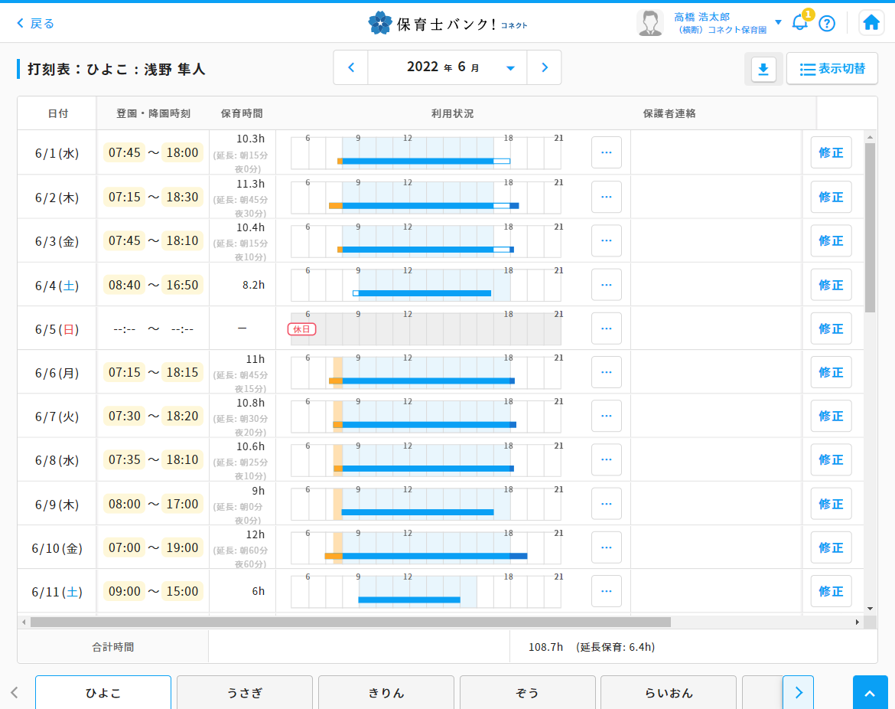This screenshot has height=709, width=895.
Task: Switch to the うさぎ class tab
Action: [x=245, y=693]
